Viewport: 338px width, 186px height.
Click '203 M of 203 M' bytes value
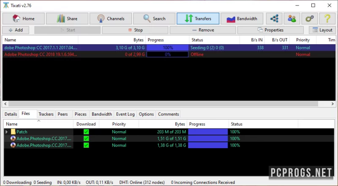(172, 132)
